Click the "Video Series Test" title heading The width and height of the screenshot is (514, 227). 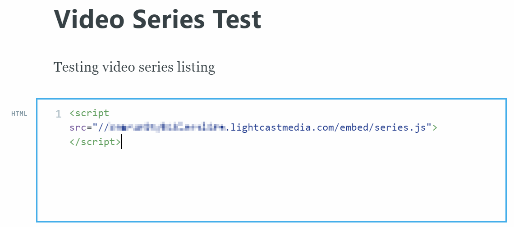157,19
